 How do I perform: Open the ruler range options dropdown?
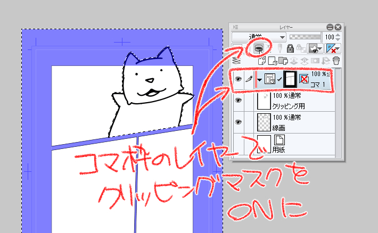click(x=333, y=48)
